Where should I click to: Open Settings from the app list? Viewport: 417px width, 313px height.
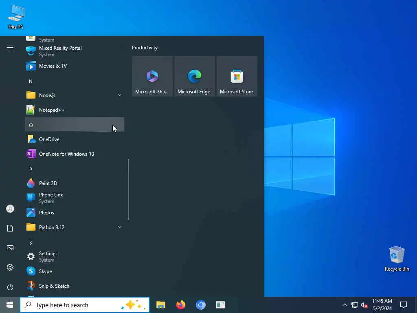75,257
